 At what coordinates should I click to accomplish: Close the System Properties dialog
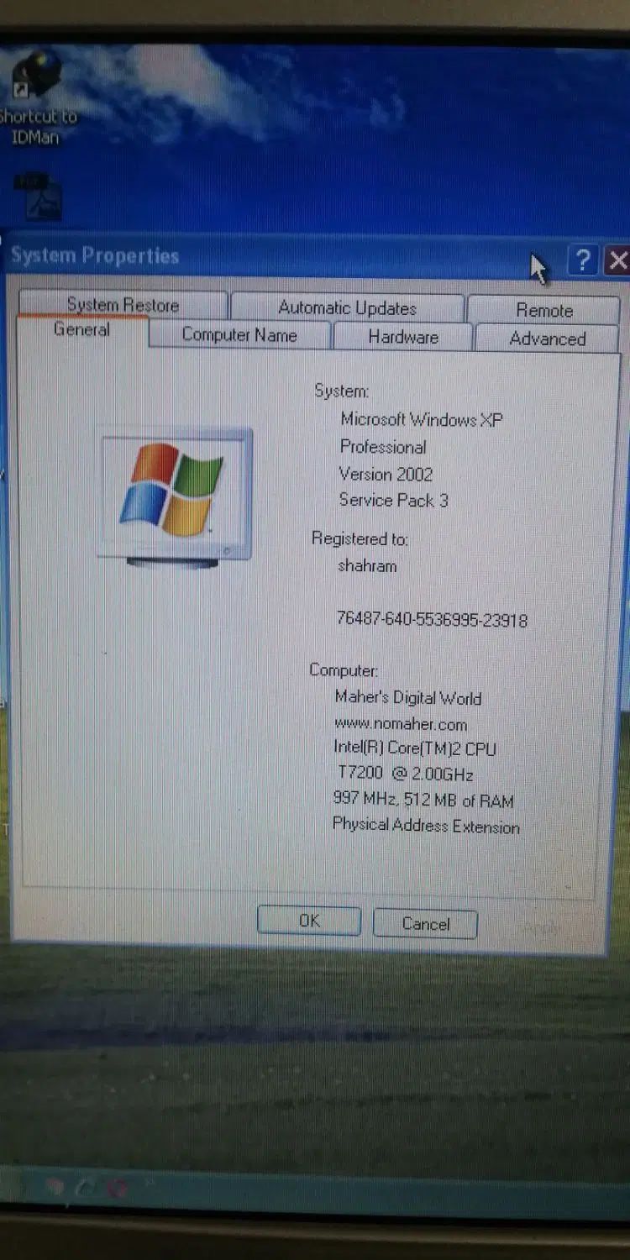click(x=617, y=260)
